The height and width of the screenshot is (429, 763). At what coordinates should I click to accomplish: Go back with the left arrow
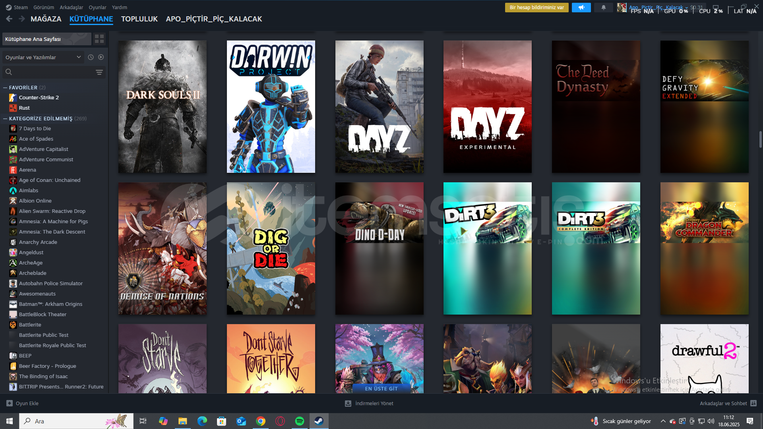click(9, 19)
